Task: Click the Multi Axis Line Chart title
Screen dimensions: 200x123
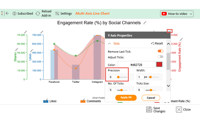Action: 93,13
